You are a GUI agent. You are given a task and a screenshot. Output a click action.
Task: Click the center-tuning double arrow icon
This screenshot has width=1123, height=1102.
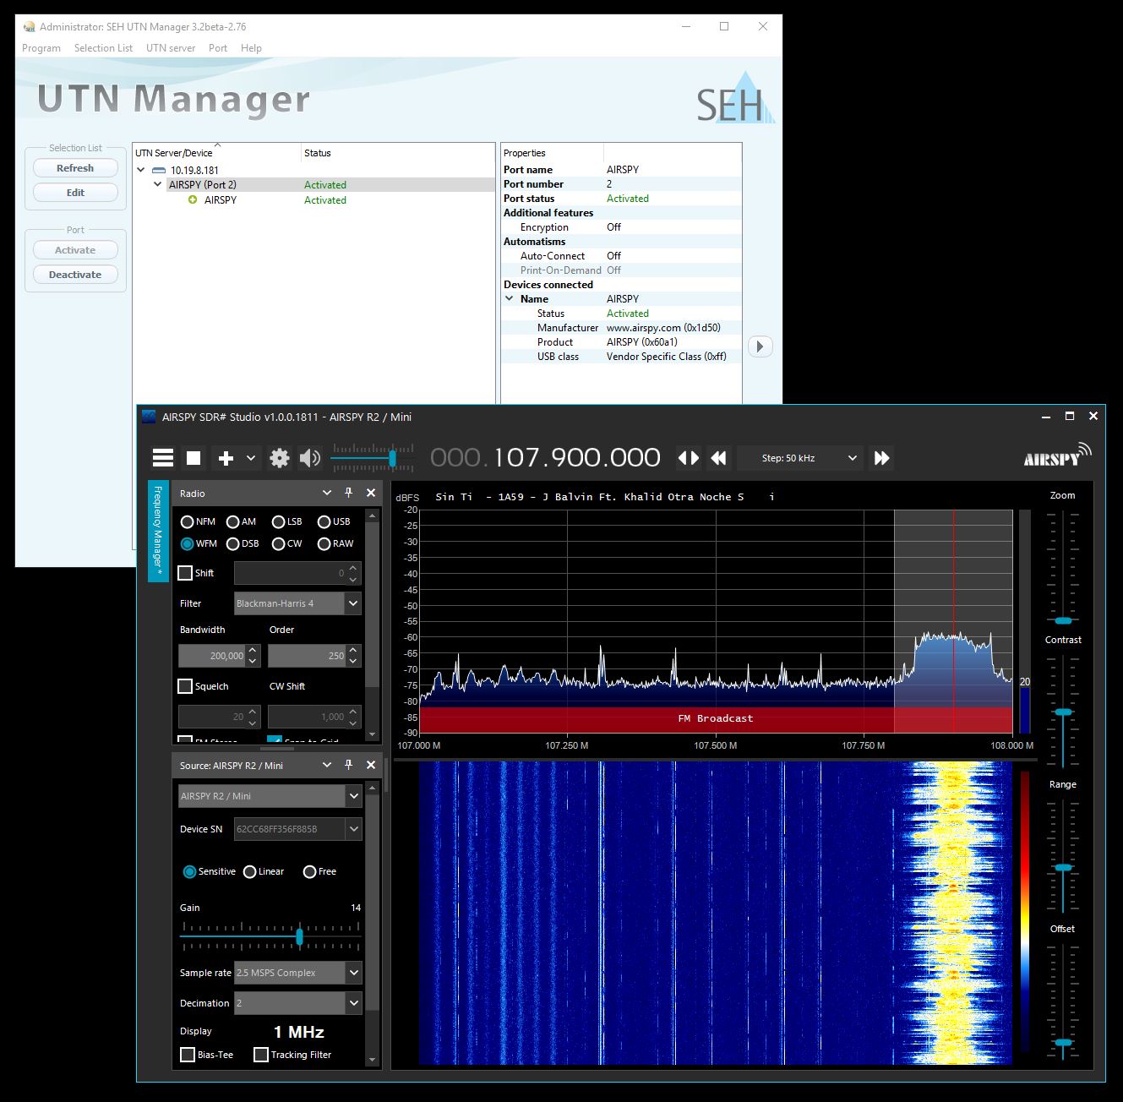tap(689, 458)
